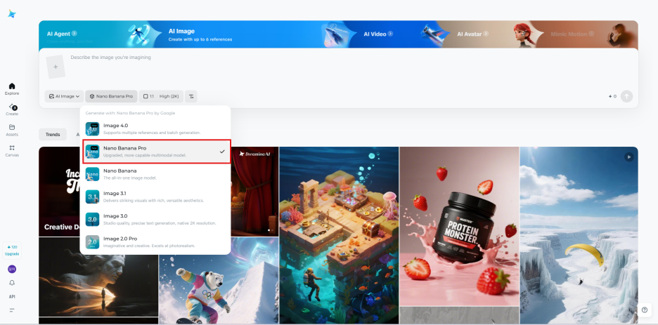Screen dimensions: 658x325
Task: Click the play icon on canyon video
Action: tap(628, 157)
